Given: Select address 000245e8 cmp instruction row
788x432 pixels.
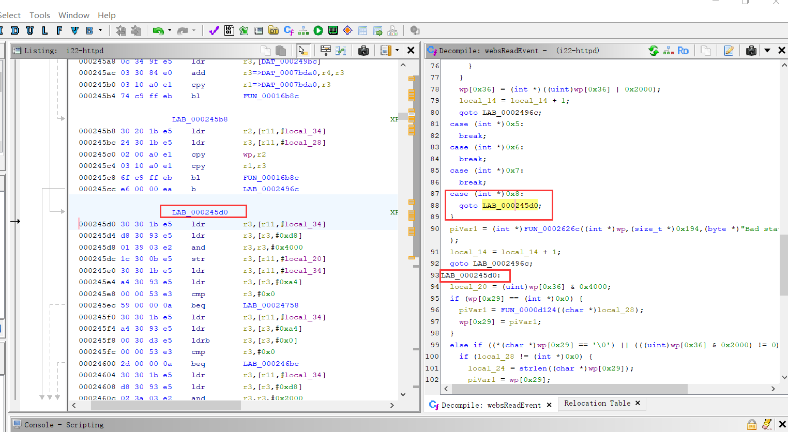Looking at the screenshot, I should (x=233, y=294).
